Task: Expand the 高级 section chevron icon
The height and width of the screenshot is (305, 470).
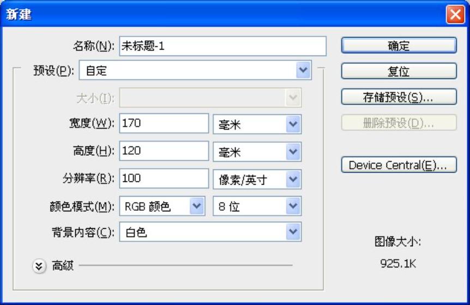Action: [x=39, y=266]
